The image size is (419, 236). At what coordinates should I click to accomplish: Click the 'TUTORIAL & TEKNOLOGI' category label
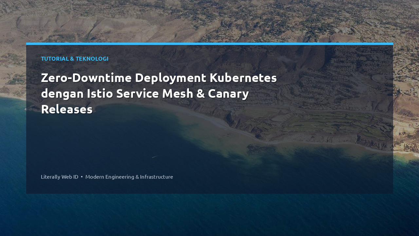point(75,59)
